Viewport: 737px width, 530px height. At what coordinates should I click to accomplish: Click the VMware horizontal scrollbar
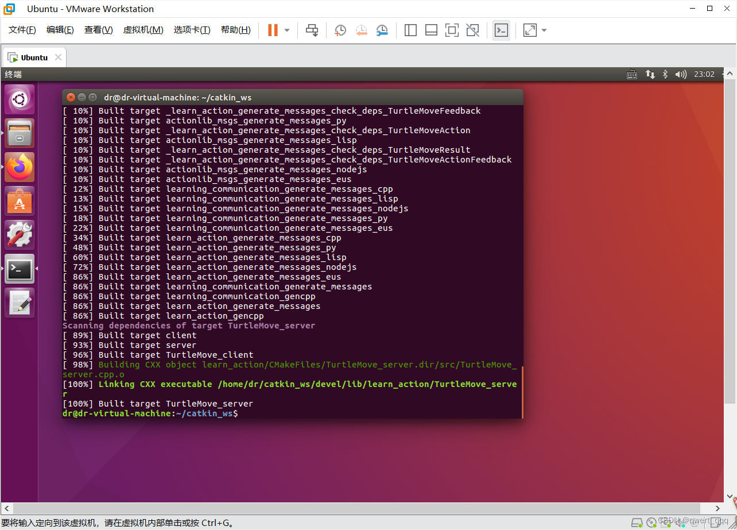point(356,509)
